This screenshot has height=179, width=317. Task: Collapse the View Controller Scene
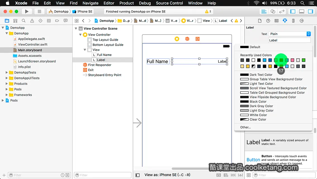click(x=76, y=29)
